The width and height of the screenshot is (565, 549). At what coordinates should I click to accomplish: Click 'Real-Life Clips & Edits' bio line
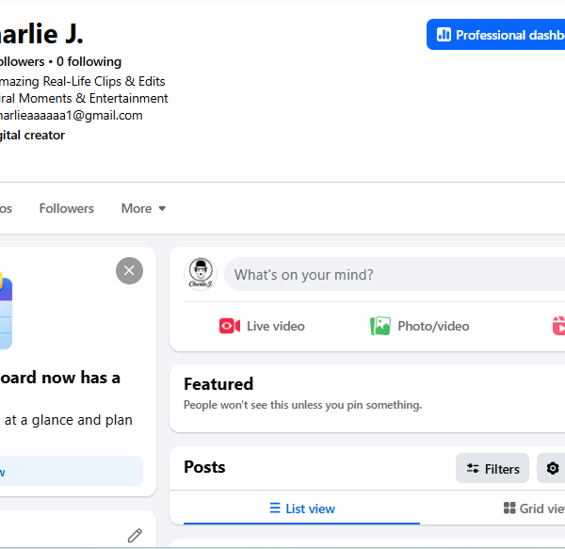[104, 81]
